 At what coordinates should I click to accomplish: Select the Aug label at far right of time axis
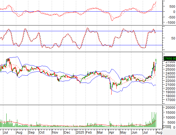(x=159, y=132)
